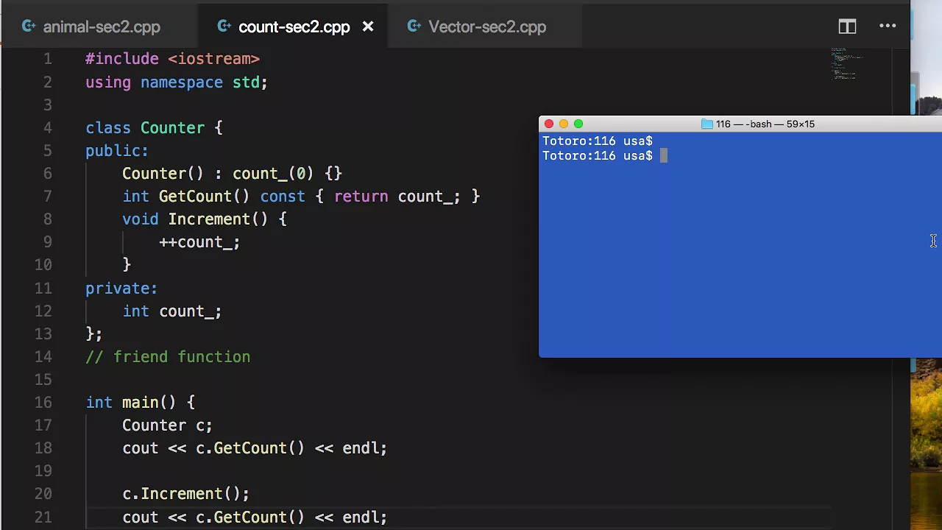942x530 pixels.
Task: Click line number 11 in the gutter
Action: (43, 288)
